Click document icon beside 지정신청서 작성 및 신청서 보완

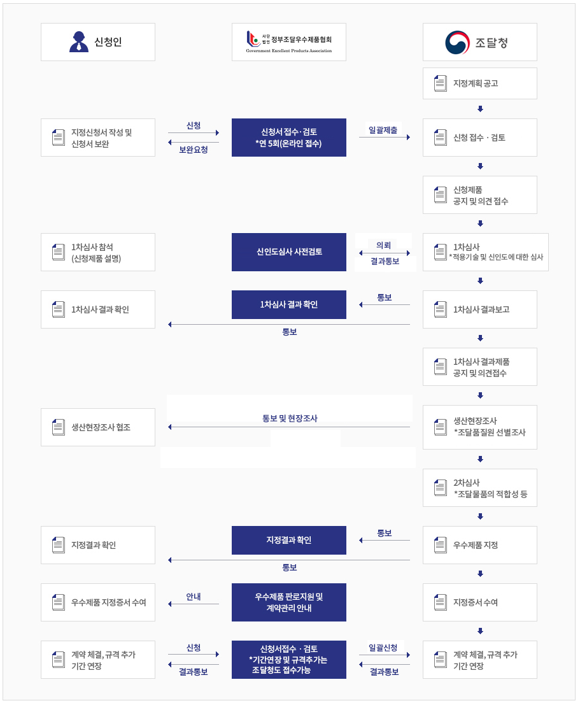58,138
